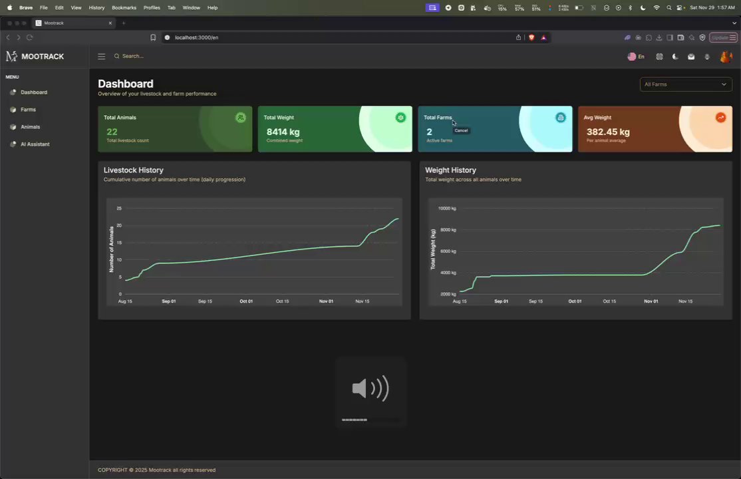This screenshot has width=741, height=479.
Task: Click the user avatar in the header
Action: click(x=726, y=57)
